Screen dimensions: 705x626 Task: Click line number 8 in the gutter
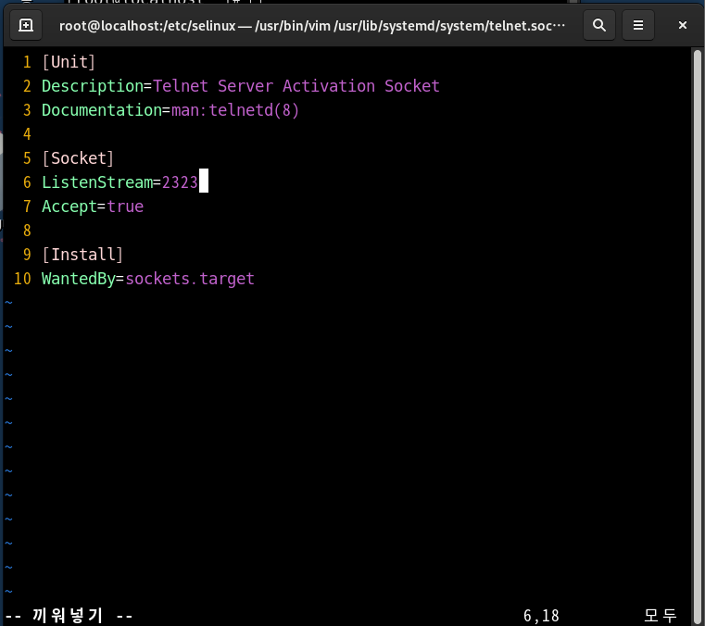tap(27, 231)
